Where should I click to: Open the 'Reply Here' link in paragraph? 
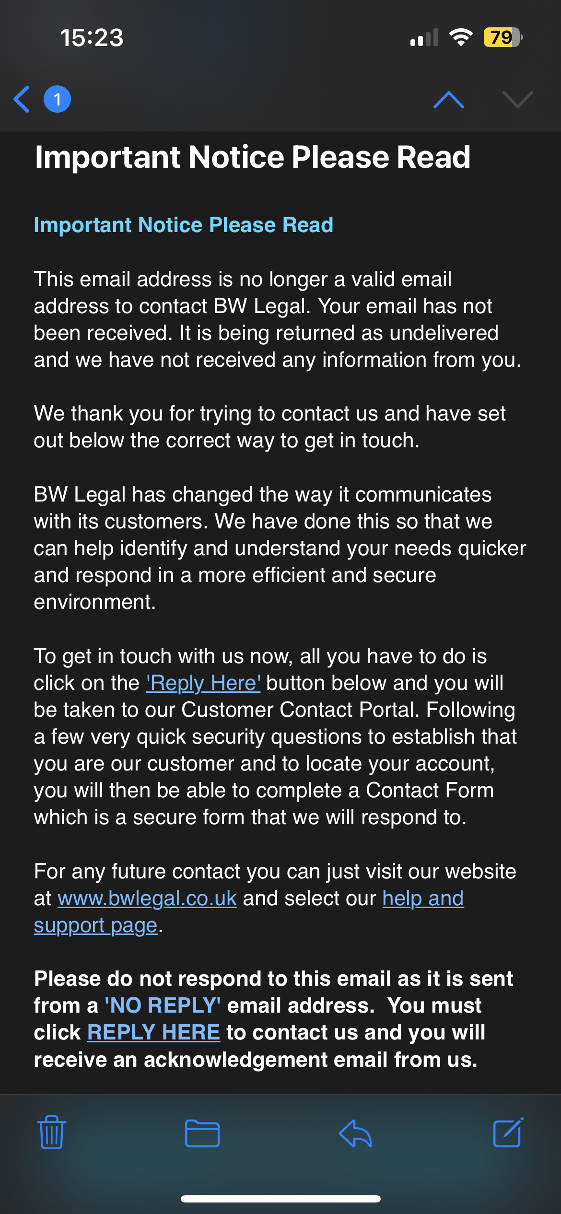click(x=203, y=683)
